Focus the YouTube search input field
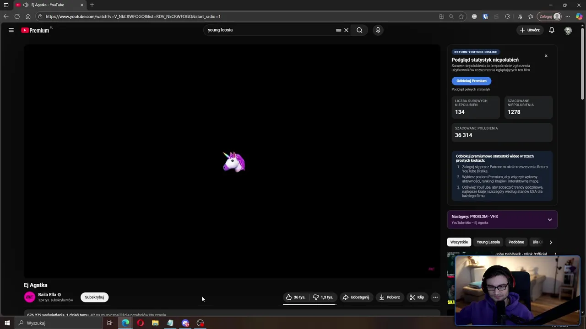 point(270,30)
